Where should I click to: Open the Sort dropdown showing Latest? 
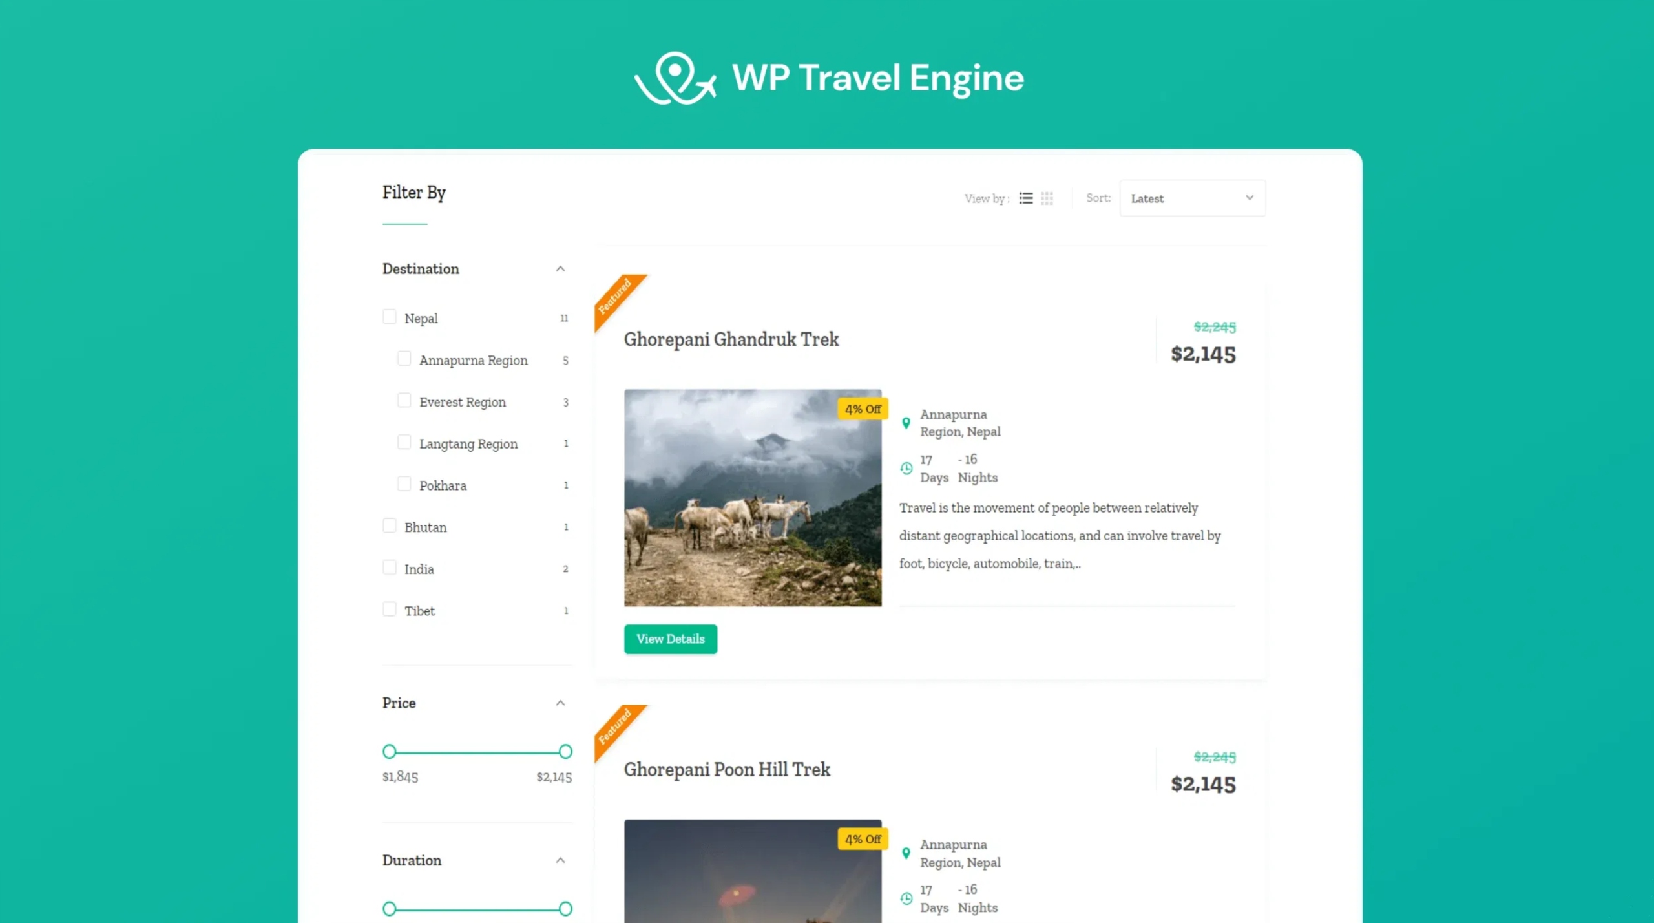pos(1192,198)
